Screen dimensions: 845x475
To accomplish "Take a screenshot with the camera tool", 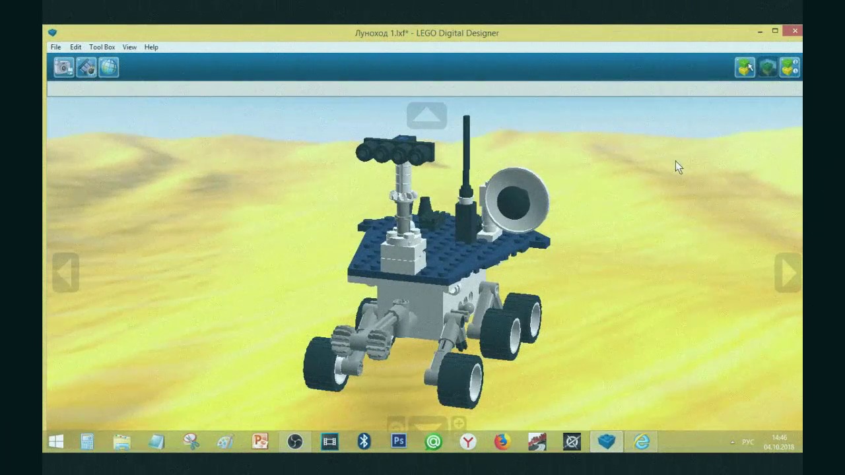I will pyautogui.click(x=63, y=67).
